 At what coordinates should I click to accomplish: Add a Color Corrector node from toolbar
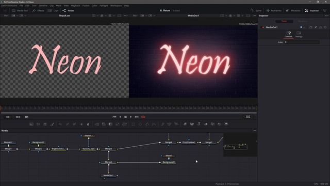(x=60, y=124)
